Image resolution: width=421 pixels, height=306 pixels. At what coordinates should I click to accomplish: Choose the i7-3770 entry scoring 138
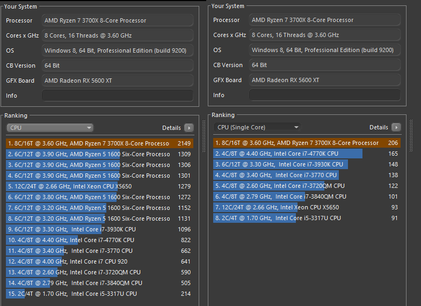(x=306, y=175)
